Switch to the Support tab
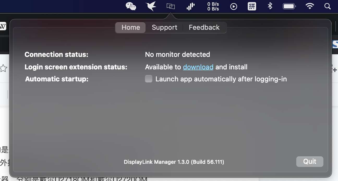338x181 pixels. pyautogui.click(x=164, y=27)
